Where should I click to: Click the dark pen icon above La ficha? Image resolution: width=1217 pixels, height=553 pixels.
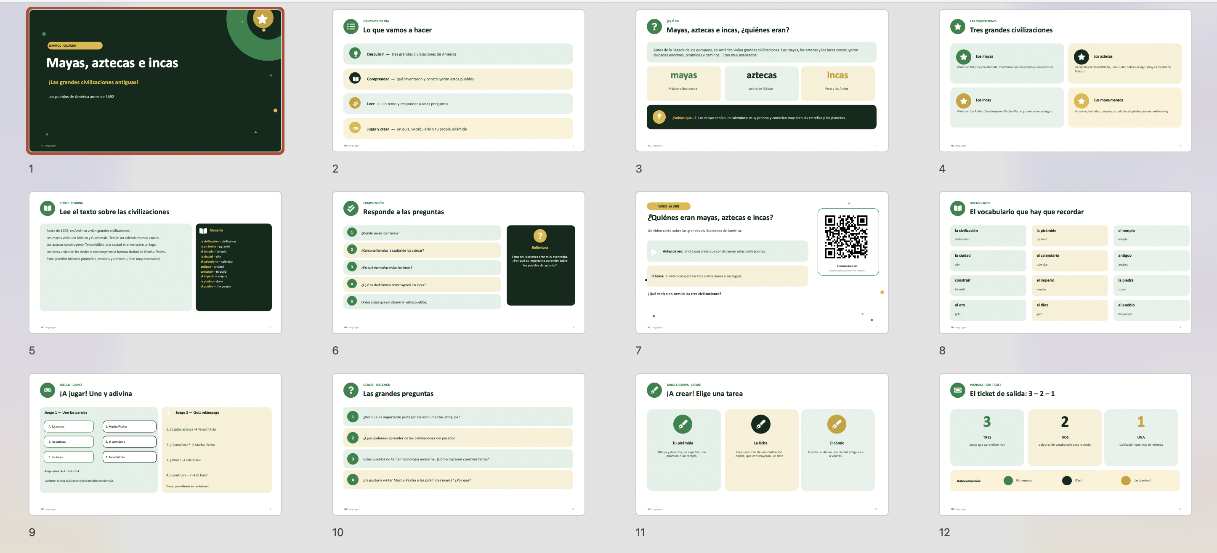761,424
